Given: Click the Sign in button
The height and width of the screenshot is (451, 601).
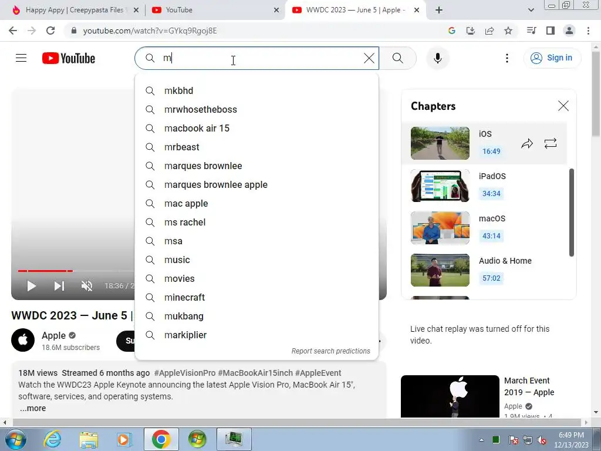Looking at the screenshot, I should pos(552,58).
